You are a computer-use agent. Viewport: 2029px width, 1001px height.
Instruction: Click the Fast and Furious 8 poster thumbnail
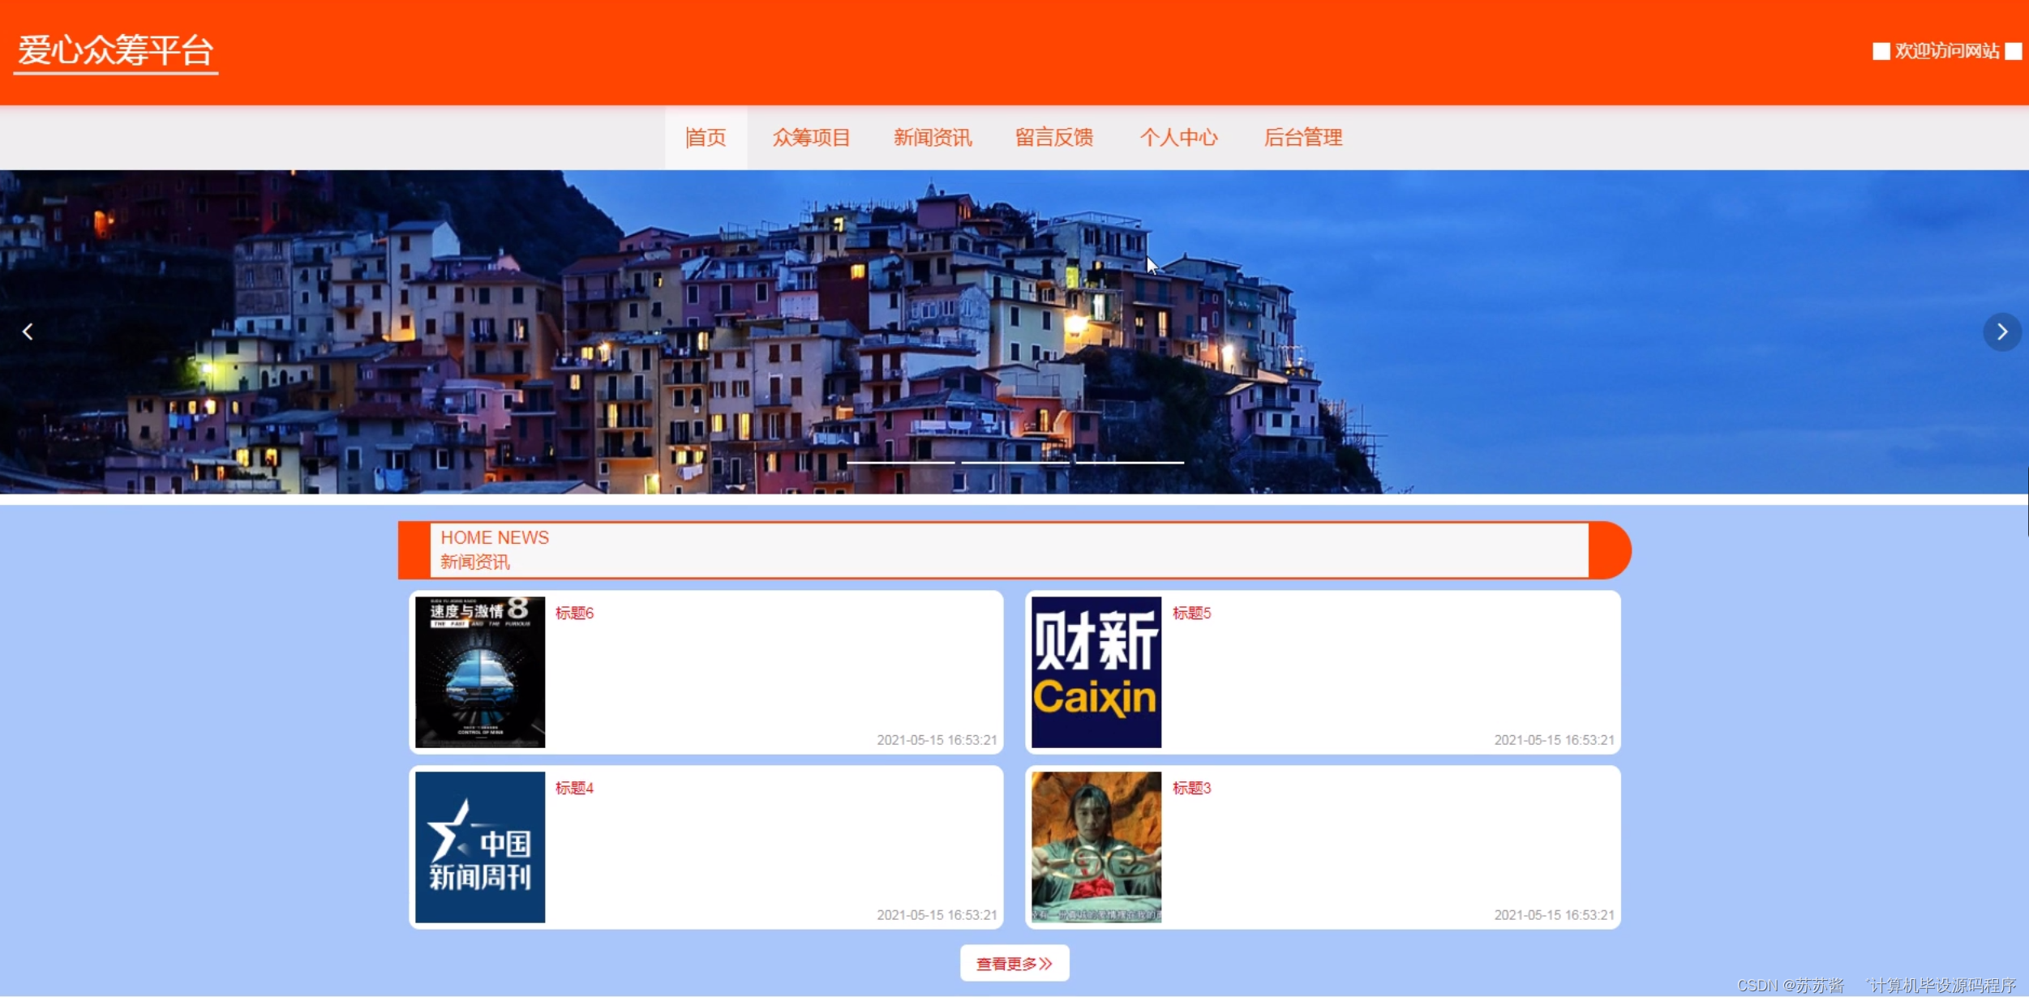480,672
